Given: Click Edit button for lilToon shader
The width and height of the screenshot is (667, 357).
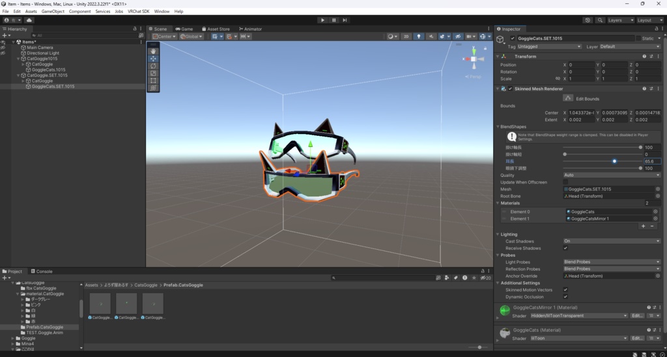Looking at the screenshot, I should (636, 338).
